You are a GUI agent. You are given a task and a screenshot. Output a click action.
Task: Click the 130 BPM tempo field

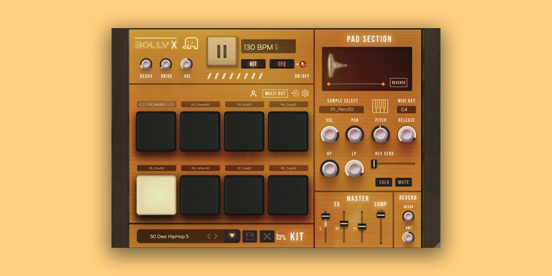click(x=268, y=46)
